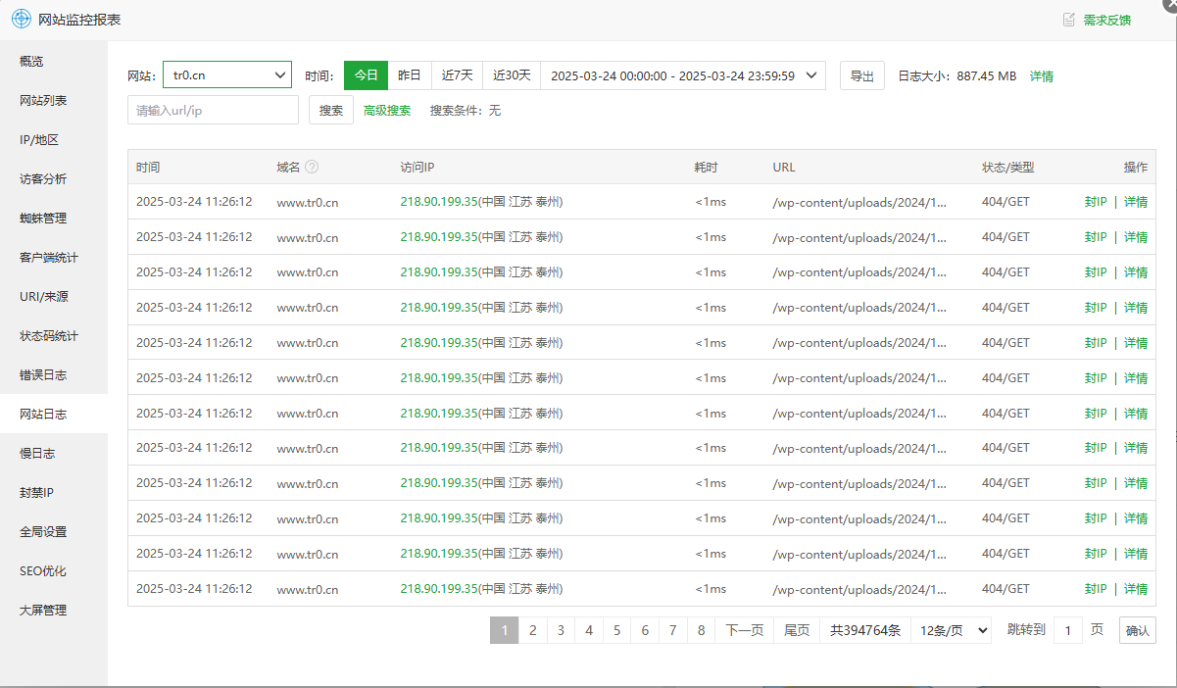Select SEO优化 in the sidebar

click(x=54, y=571)
